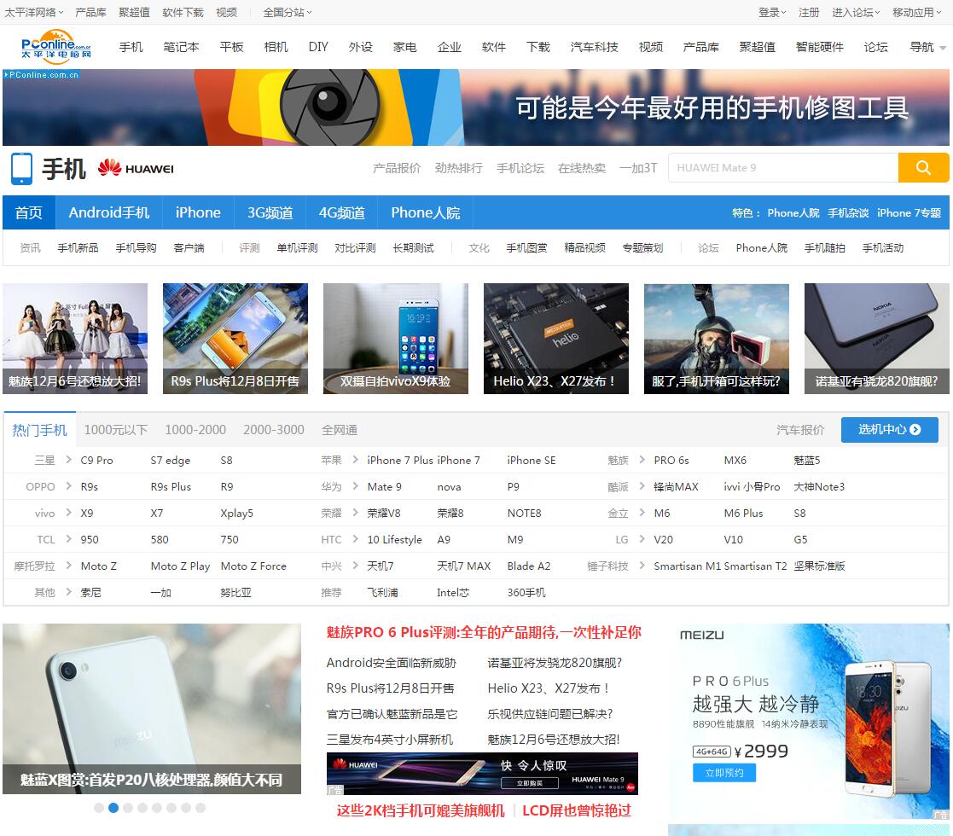Viewport: 953px width, 836px height.
Task: Click the arrow next to 苹果 brand
Action: coord(356,460)
